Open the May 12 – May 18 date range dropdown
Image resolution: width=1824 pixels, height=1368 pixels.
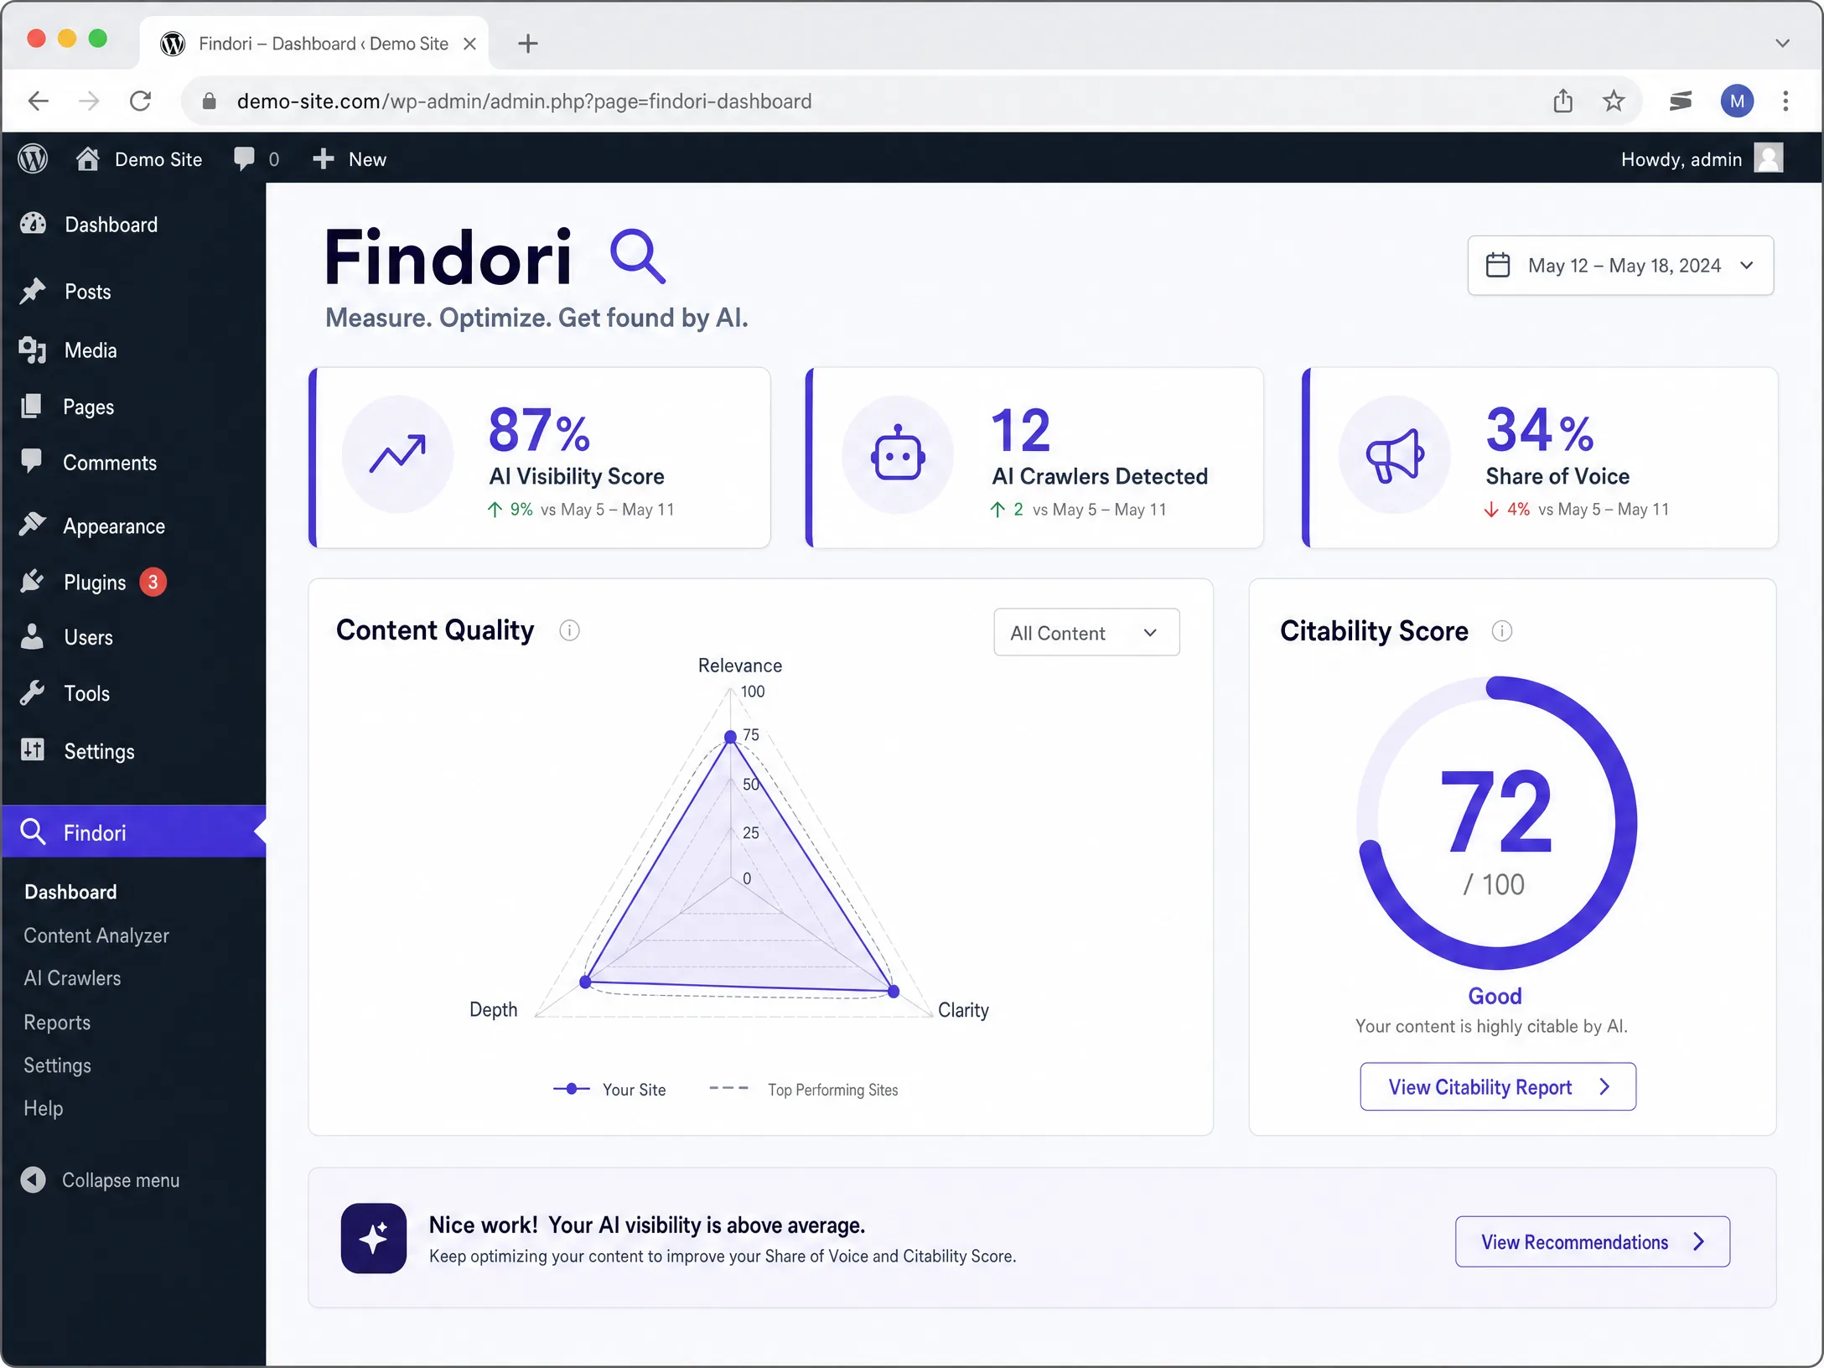tap(1620, 265)
